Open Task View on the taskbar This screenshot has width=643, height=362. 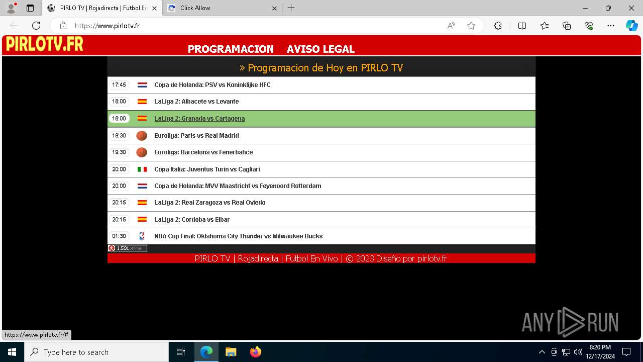coord(181,352)
